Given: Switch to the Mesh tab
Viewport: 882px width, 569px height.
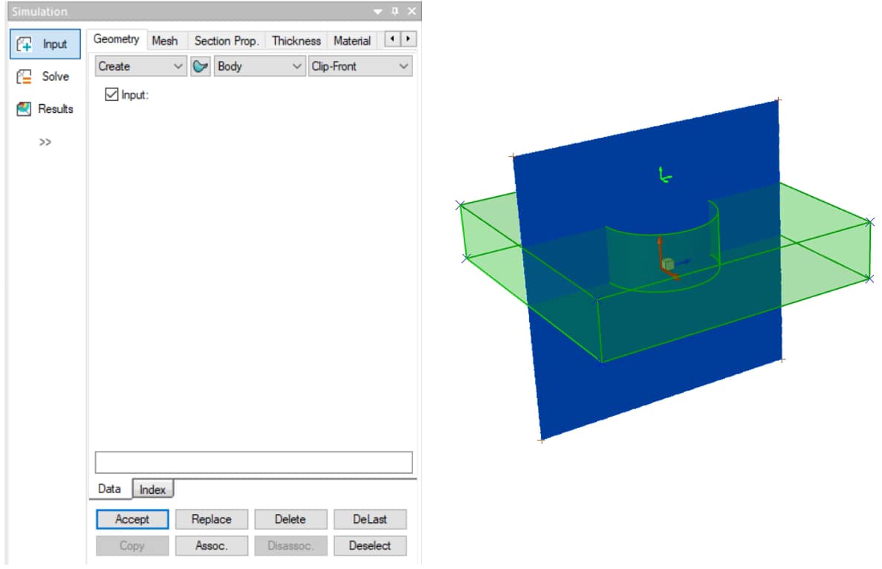Looking at the screenshot, I should pyautogui.click(x=164, y=41).
